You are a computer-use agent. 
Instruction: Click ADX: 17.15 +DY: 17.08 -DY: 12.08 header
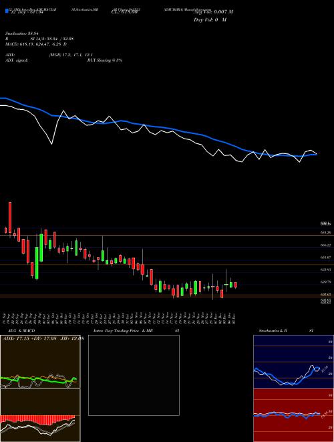[x=43, y=338]
